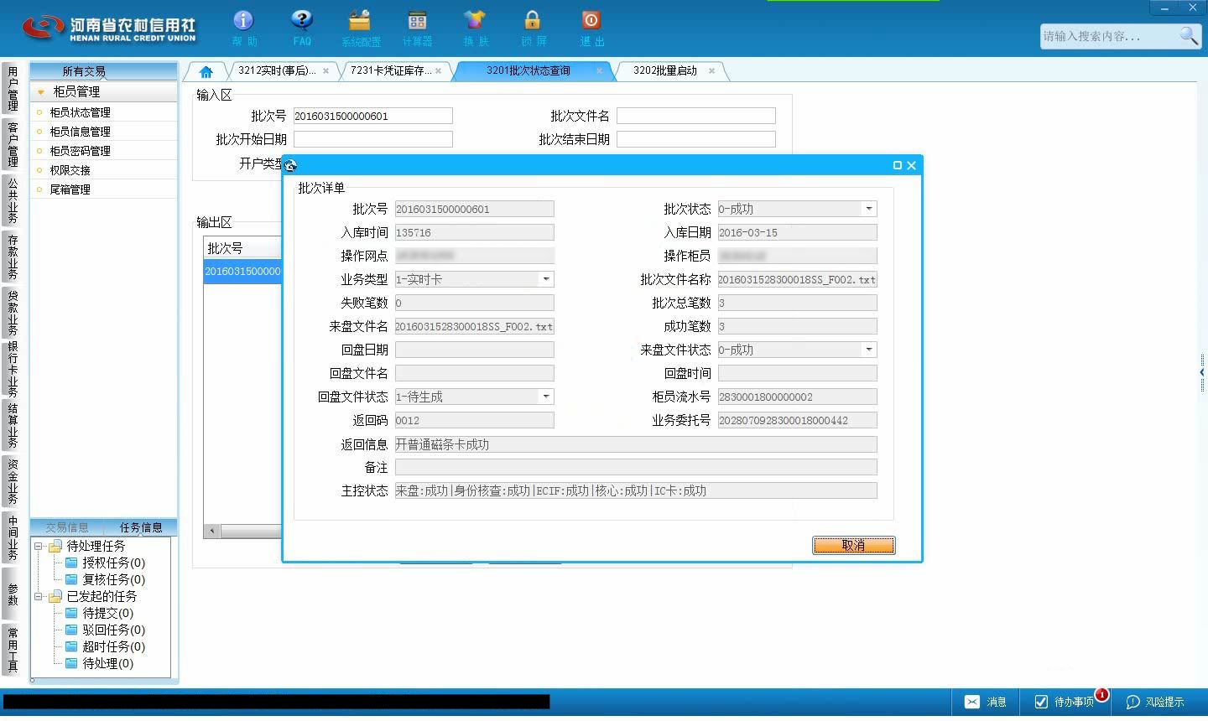Open 风险提示 risk notice
This screenshot has width=1208, height=721.
[1155, 702]
